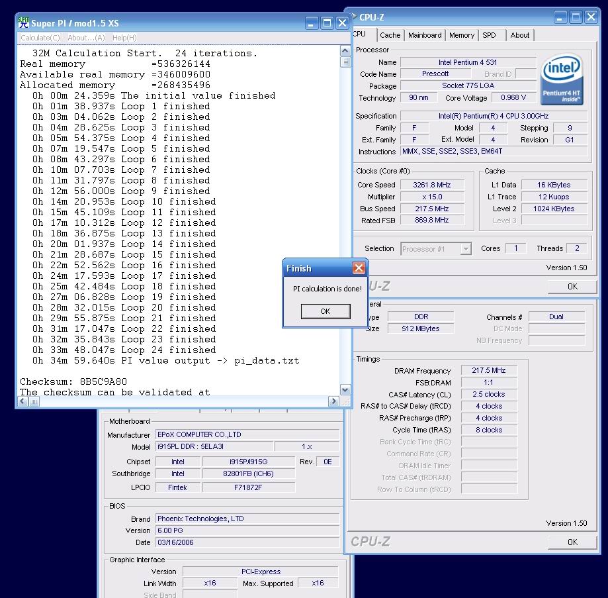Click the PI value output pi_data.txt line

[166, 360]
